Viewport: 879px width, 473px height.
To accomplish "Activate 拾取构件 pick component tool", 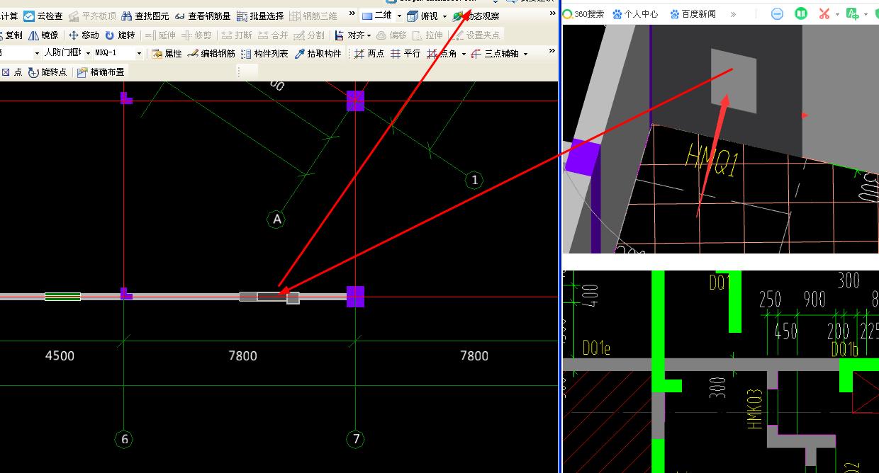I will (x=318, y=53).
